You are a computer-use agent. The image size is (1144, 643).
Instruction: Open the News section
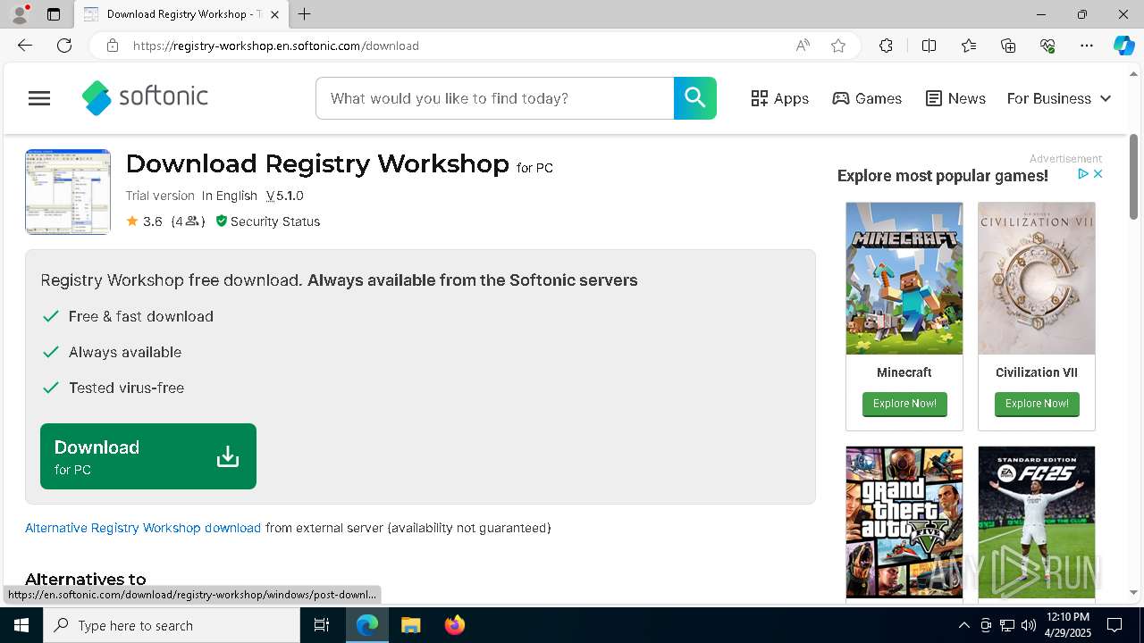point(955,98)
